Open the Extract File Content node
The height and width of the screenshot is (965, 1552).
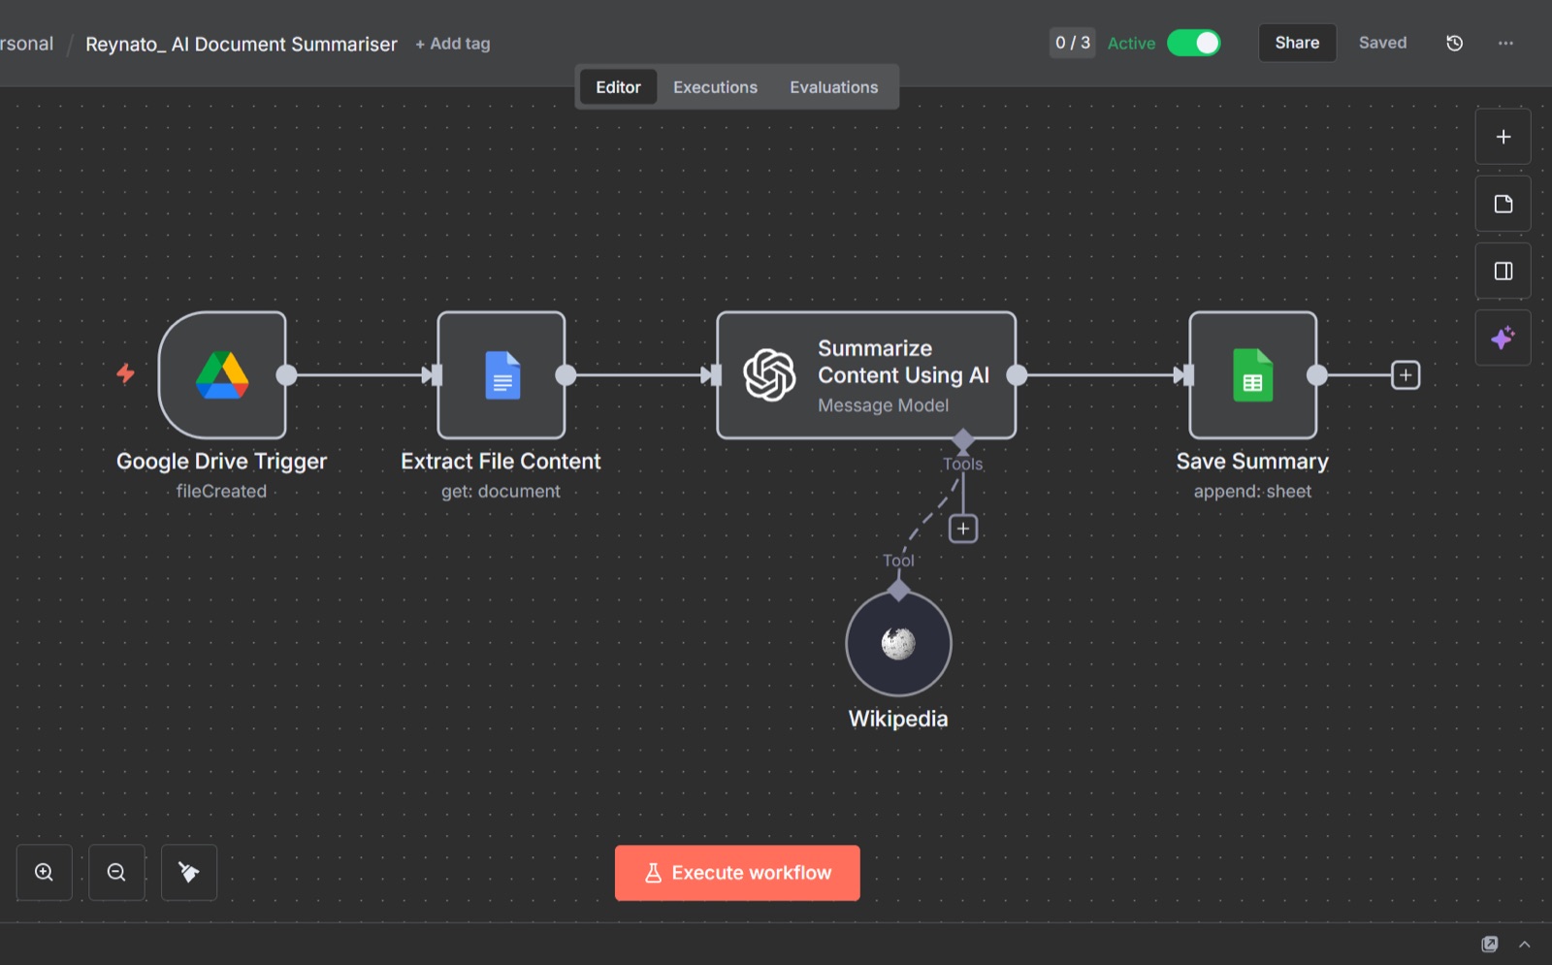click(501, 375)
